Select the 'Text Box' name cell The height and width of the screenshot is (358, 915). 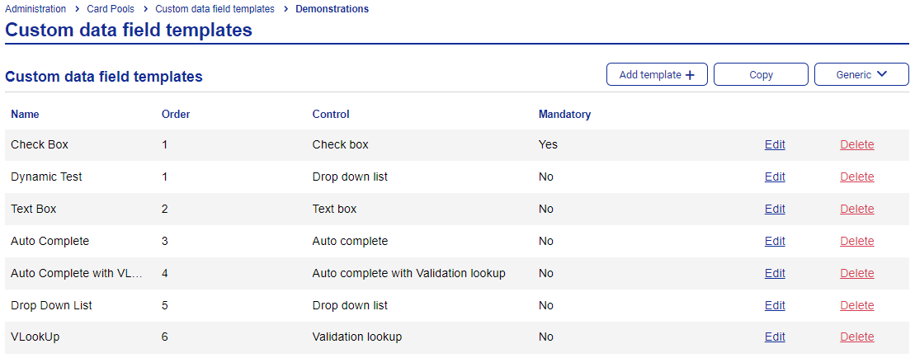coord(33,209)
